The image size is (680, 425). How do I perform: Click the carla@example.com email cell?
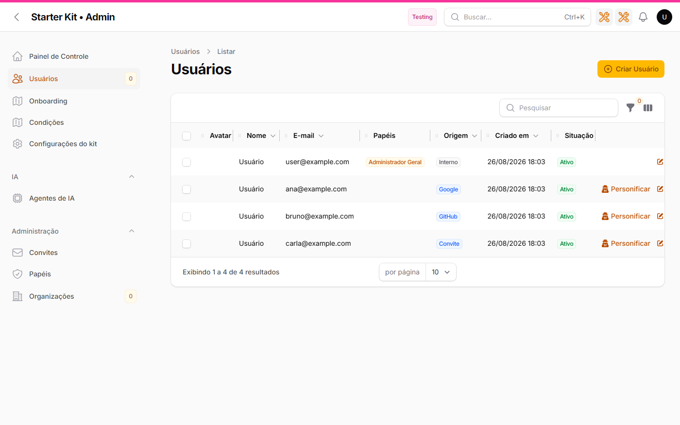coord(318,243)
